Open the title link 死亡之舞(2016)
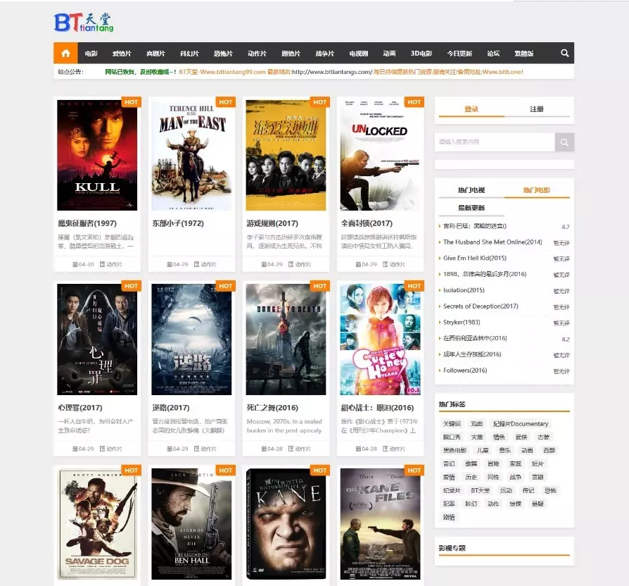629x586 pixels. click(x=272, y=408)
